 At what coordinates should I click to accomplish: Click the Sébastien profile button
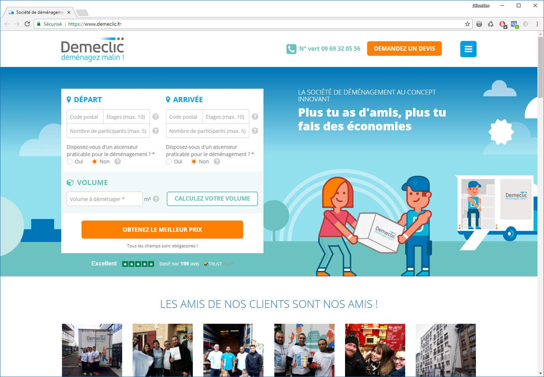click(481, 6)
